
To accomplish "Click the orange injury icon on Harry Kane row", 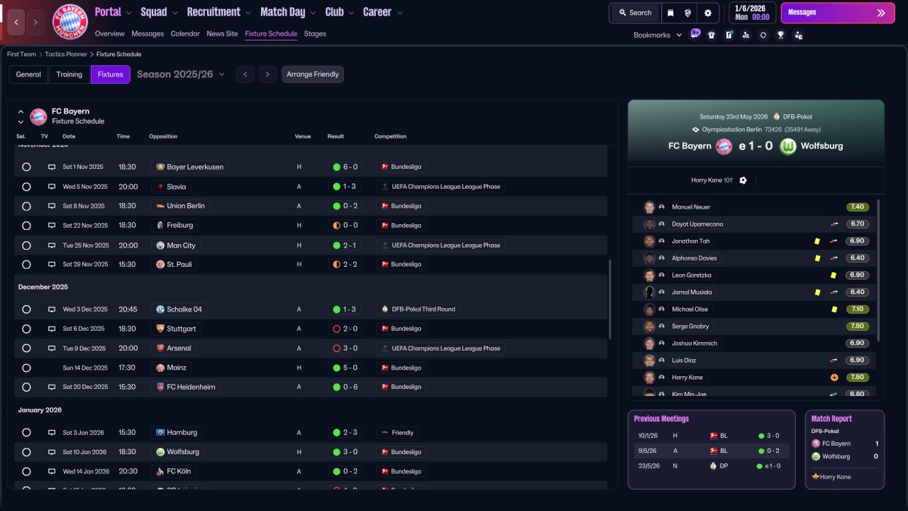I will click(x=834, y=378).
